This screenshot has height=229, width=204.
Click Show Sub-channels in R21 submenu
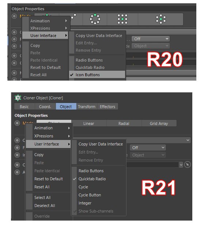(99, 211)
